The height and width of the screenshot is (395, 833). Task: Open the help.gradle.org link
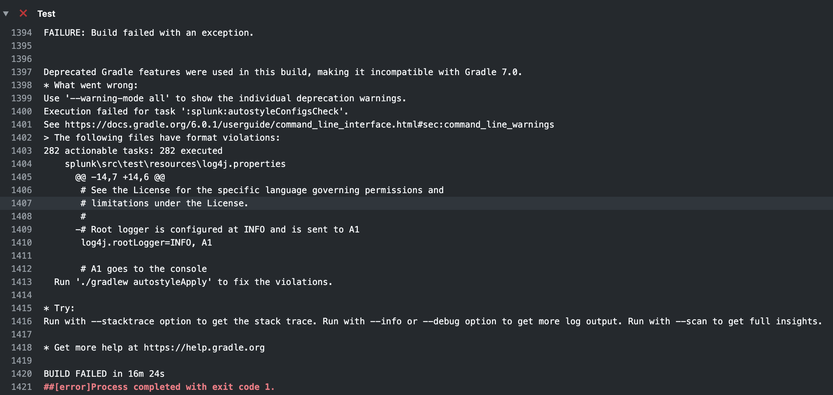pos(204,348)
